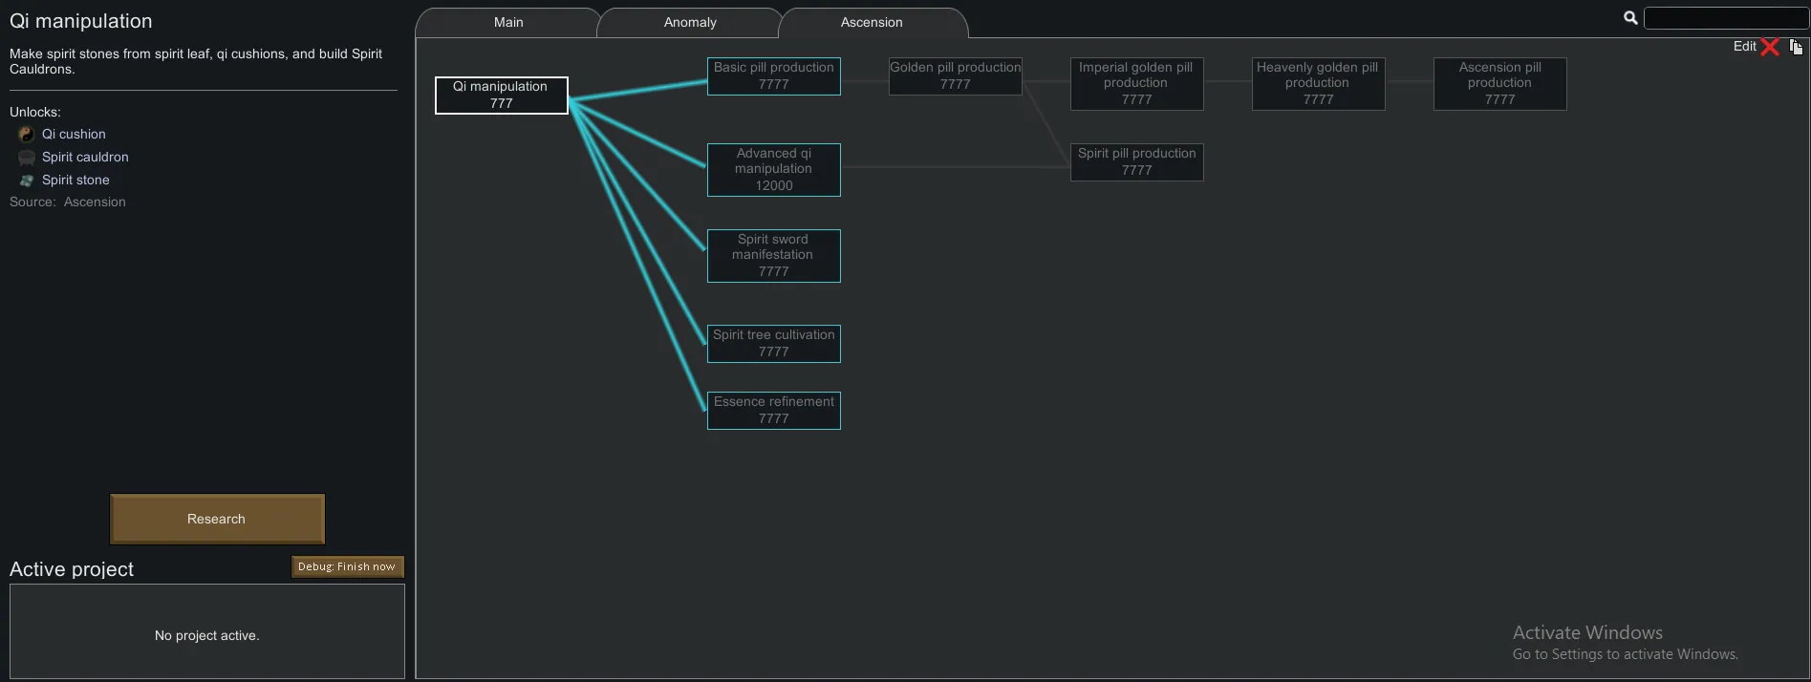The width and height of the screenshot is (1811, 682).
Task: Select the Basic pill production node
Action: pos(774,76)
